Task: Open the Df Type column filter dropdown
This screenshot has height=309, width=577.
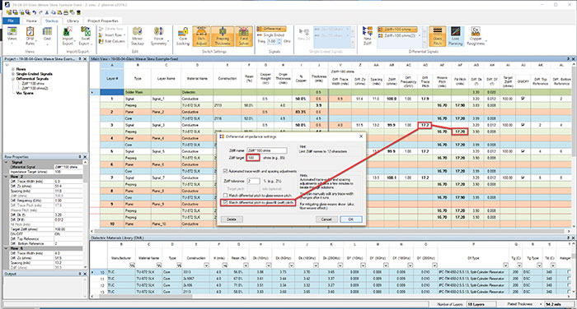Action: point(505,265)
